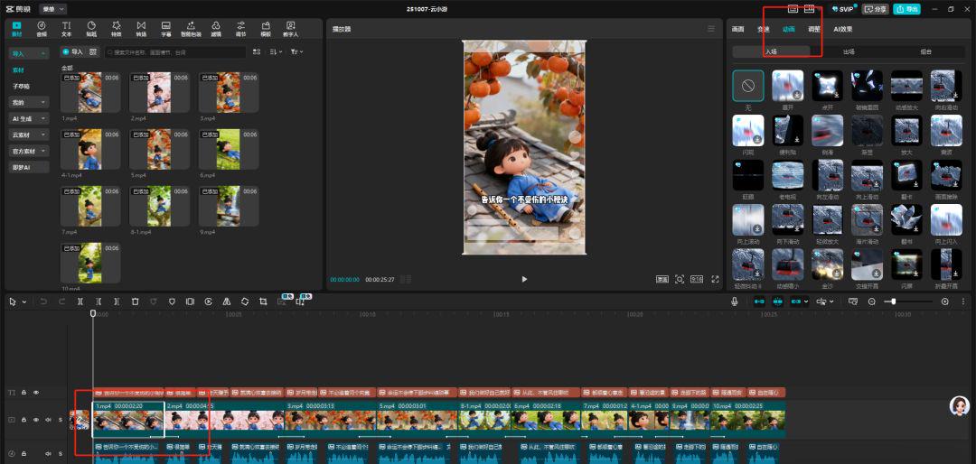Screen dimensions: 976x464
Task: Click the 分享 share button
Action: [875, 9]
